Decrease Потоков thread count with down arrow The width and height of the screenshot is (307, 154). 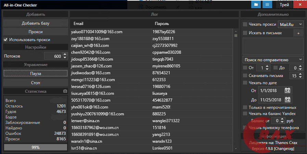[65, 58]
